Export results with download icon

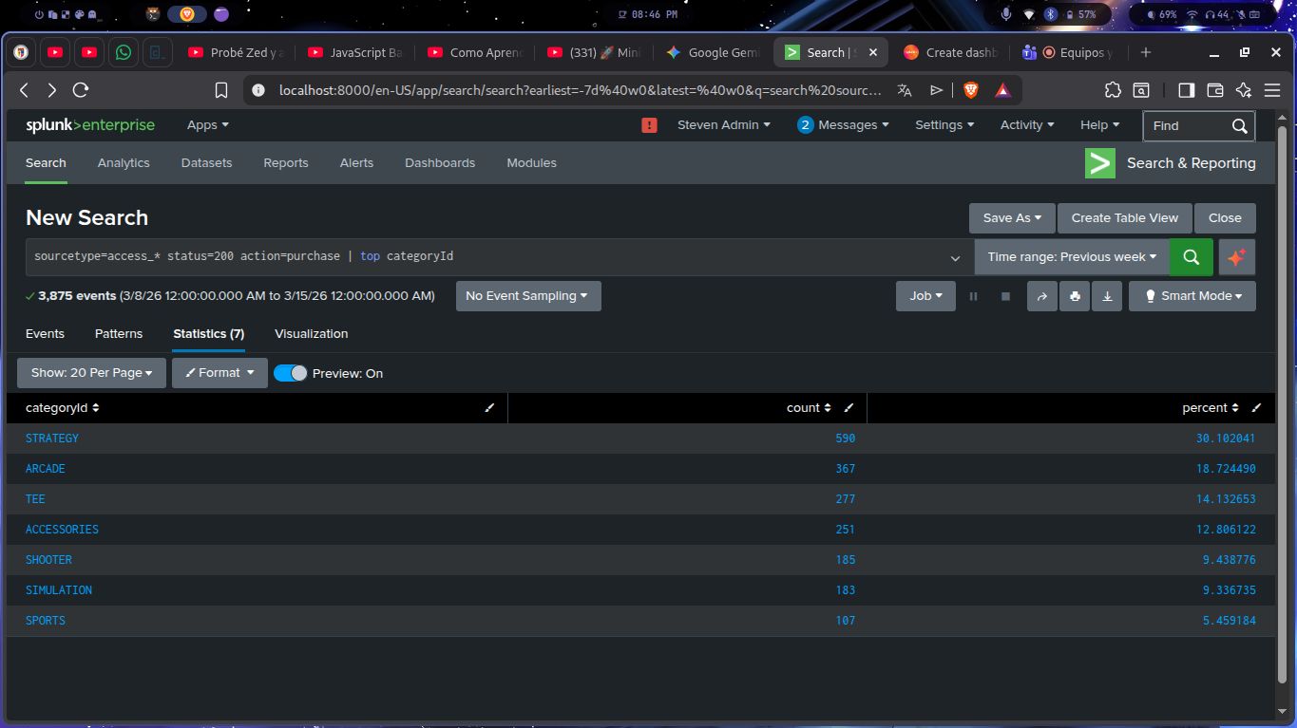pyautogui.click(x=1106, y=296)
